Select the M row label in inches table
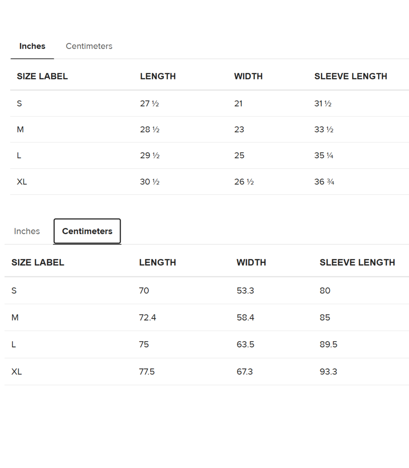409x468 pixels. tap(20, 130)
